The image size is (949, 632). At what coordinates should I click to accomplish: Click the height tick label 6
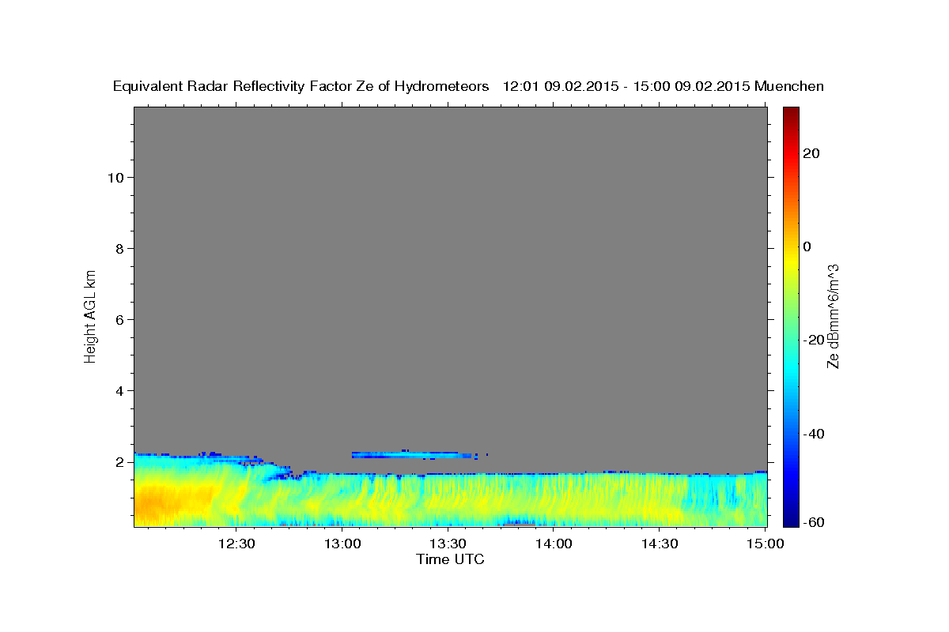119,320
